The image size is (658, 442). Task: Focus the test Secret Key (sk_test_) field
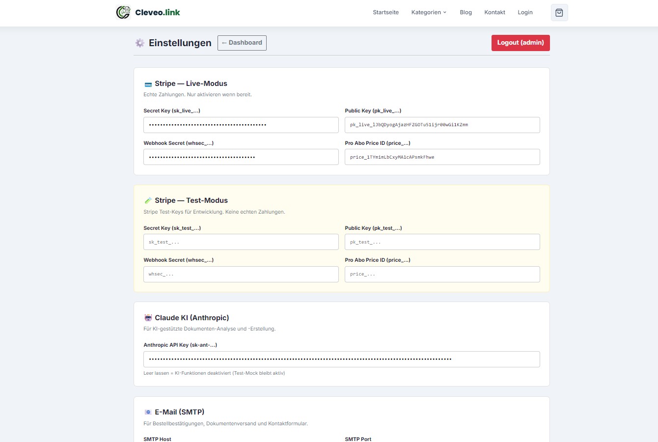pos(241,242)
